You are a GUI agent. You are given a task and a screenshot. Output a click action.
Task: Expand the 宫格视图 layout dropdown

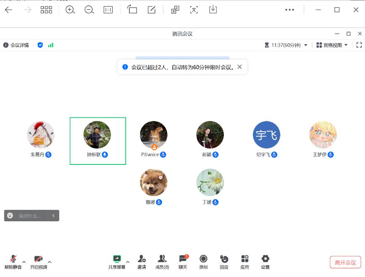pos(332,45)
